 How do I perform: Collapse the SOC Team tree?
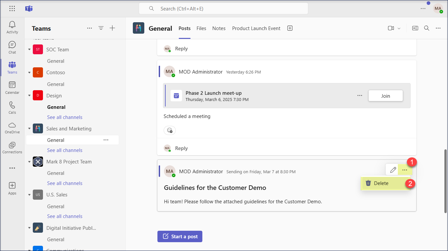[29, 50]
